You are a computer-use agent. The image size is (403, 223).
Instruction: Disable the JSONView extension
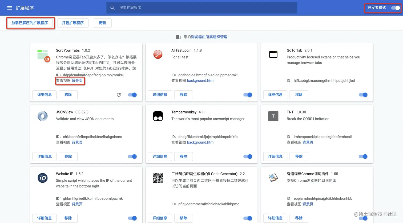(132, 157)
